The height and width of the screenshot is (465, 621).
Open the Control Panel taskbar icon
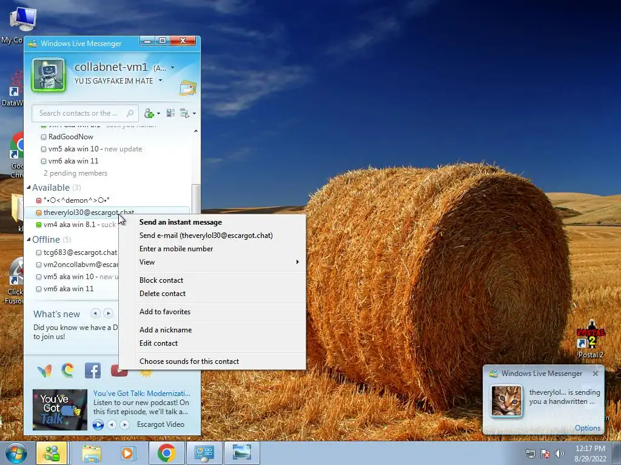click(x=204, y=453)
